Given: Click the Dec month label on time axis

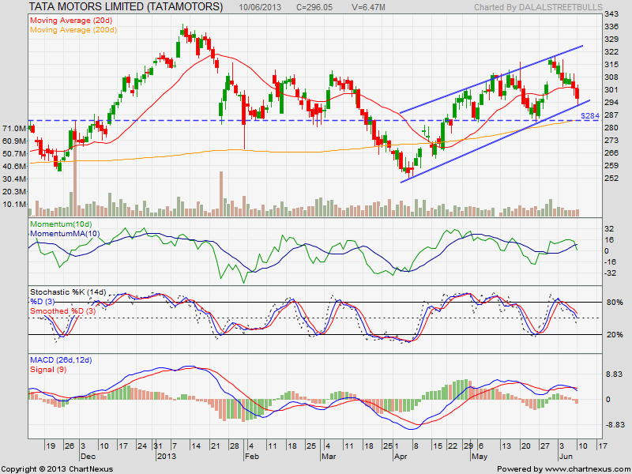Looking at the screenshot, I should click(88, 457).
